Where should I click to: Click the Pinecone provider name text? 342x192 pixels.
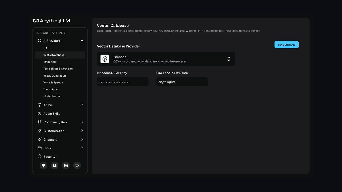coord(119,57)
